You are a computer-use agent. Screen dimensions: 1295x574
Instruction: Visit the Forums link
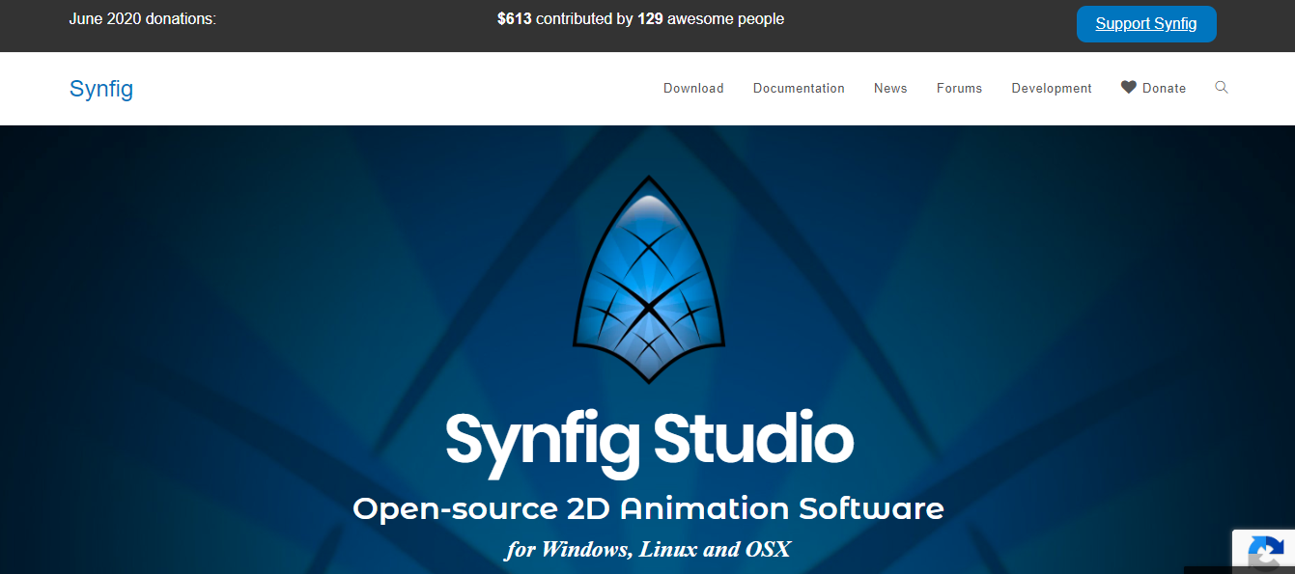point(959,88)
